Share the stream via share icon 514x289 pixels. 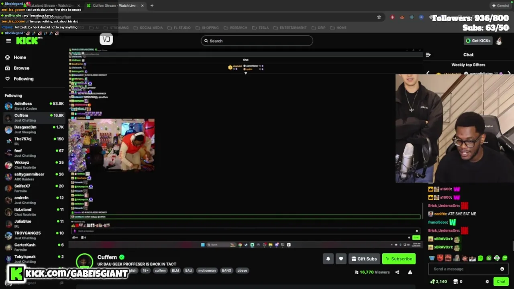[x=397, y=272]
